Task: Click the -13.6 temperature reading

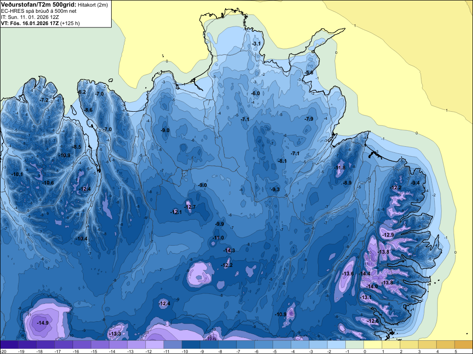Action: [x=348, y=274]
